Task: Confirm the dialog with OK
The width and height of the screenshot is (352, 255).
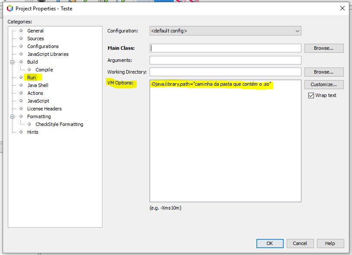Action: (270, 243)
